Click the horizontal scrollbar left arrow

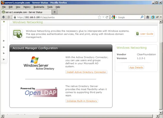(x=2, y=116)
